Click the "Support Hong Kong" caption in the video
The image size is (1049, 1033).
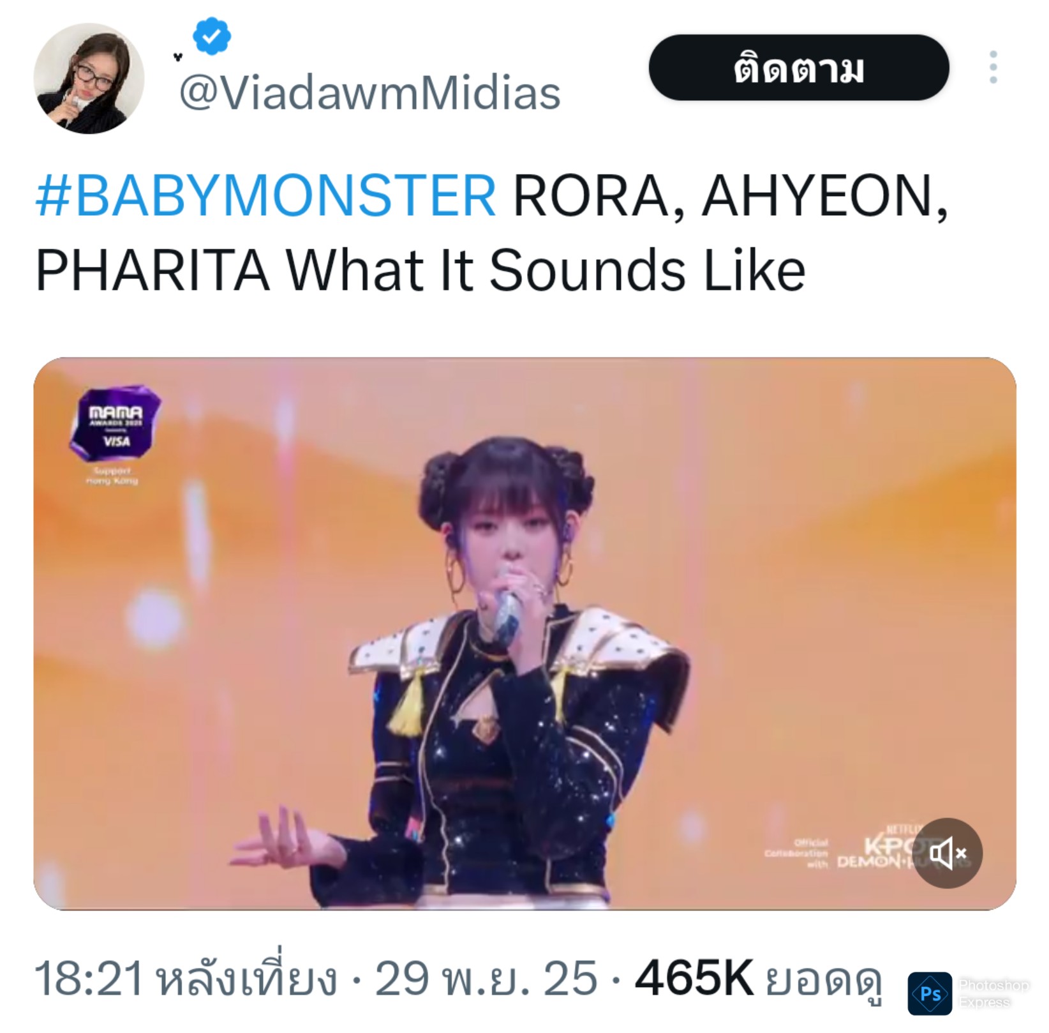112,476
